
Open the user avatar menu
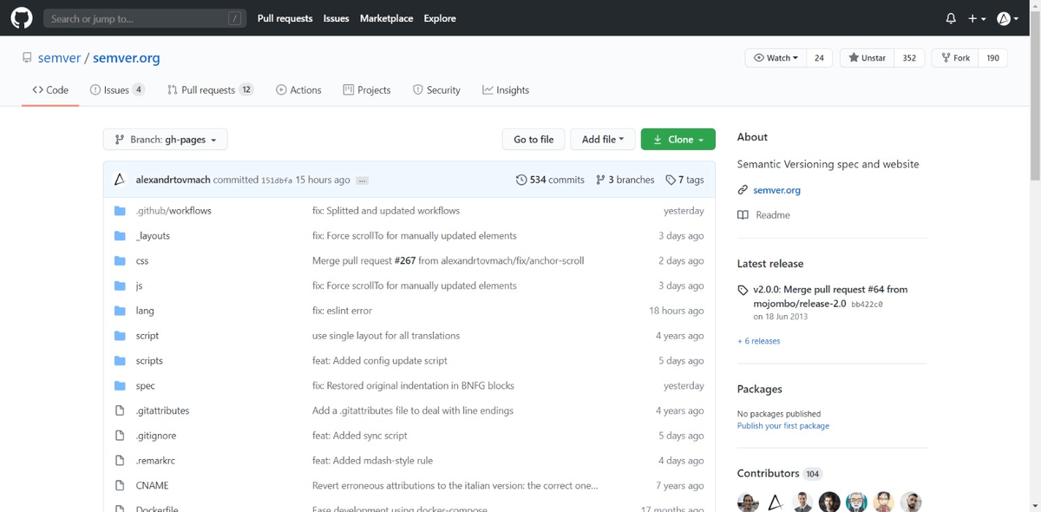click(x=1008, y=18)
